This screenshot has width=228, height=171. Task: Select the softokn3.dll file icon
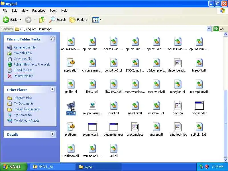click(x=199, y=127)
